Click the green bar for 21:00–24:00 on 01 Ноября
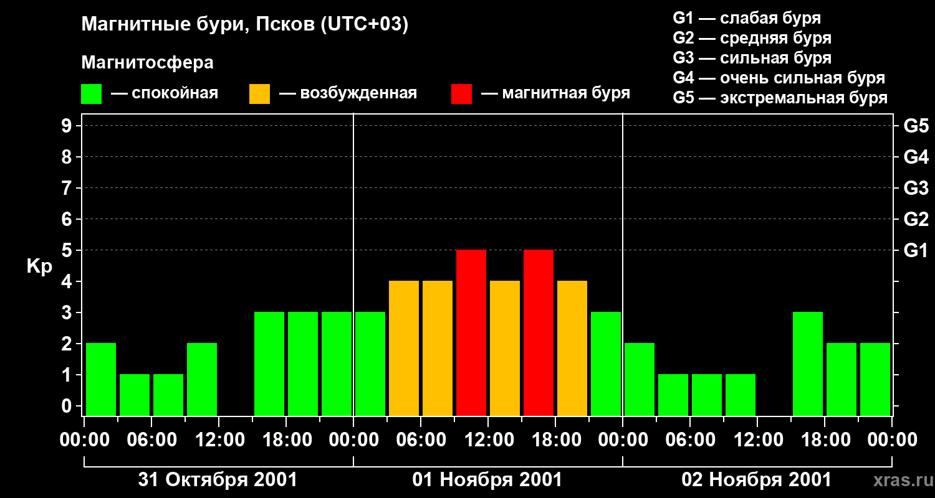 point(606,364)
